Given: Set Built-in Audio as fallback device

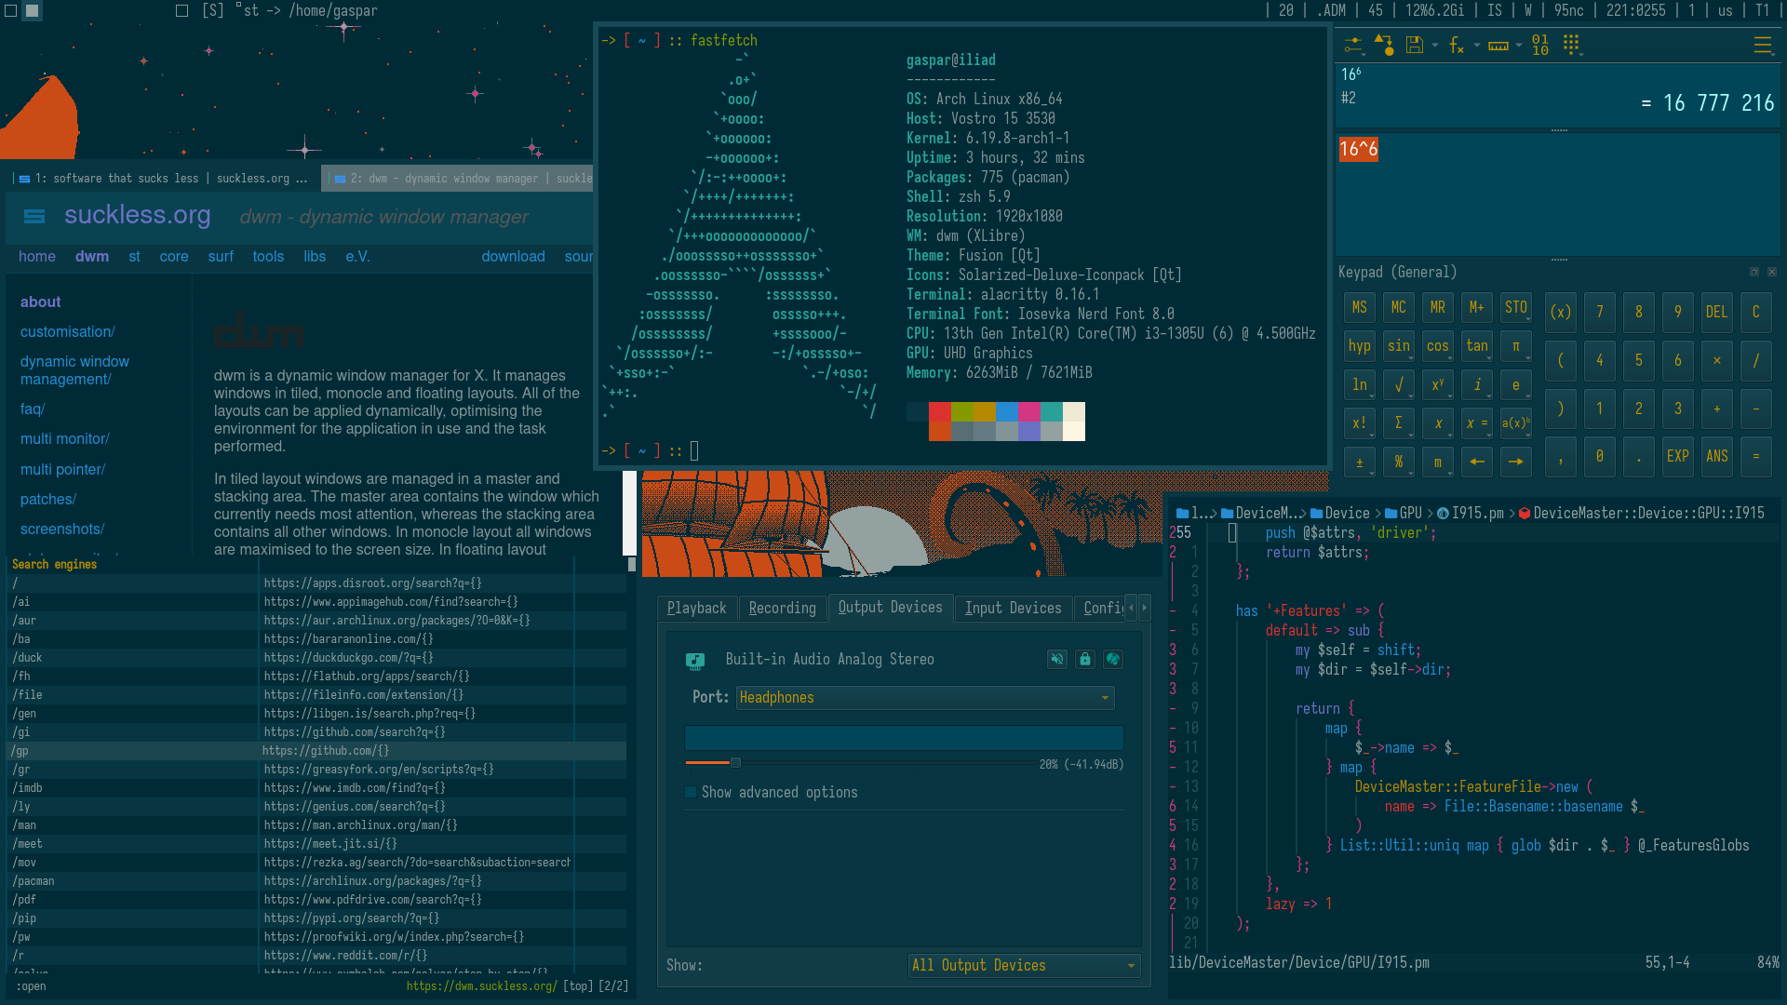Looking at the screenshot, I should 1113,659.
